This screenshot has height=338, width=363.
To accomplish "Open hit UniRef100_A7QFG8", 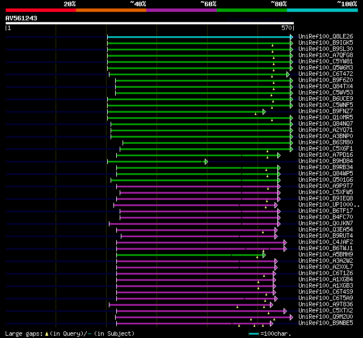I will [x=326, y=55].
